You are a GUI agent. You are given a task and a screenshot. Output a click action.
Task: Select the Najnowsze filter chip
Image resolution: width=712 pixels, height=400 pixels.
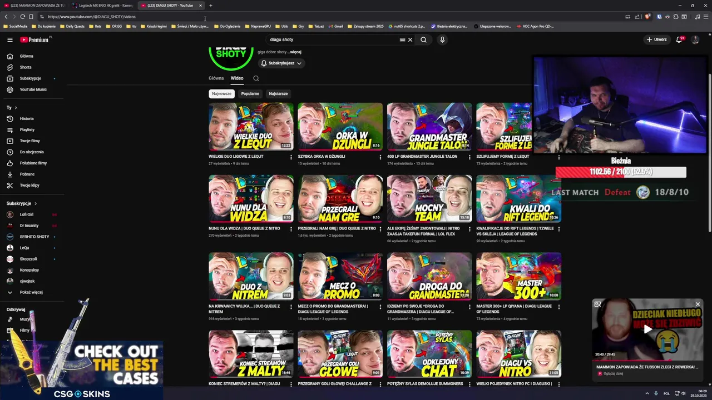coord(221,93)
